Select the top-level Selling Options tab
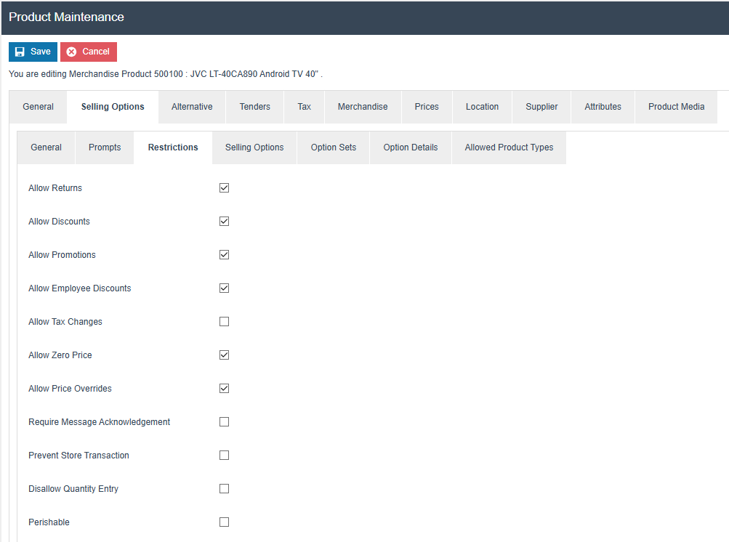The image size is (729, 542). 113,107
